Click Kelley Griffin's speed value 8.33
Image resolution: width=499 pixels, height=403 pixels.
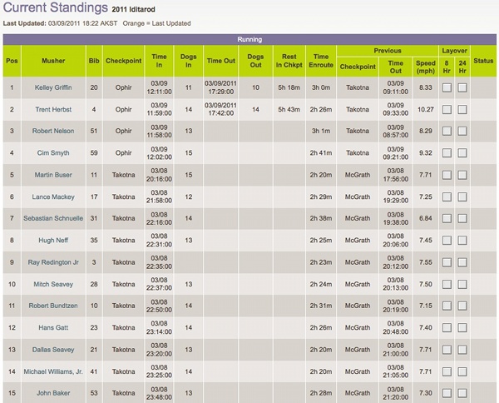pos(426,87)
